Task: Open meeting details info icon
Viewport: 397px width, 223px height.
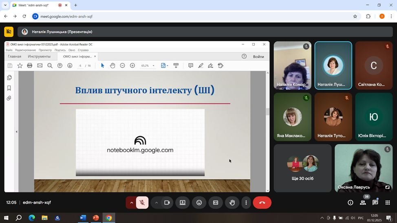Action: (x=350, y=203)
